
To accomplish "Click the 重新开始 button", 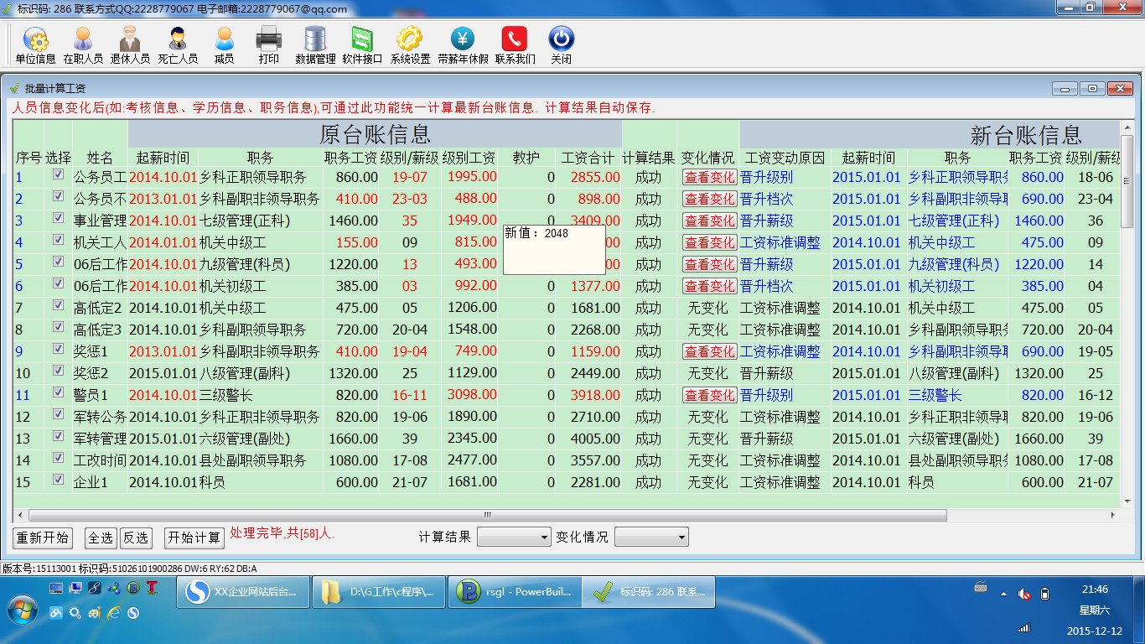I will click(x=43, y=538).
